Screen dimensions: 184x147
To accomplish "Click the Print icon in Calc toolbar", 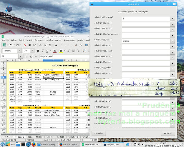I will (30, 45).
